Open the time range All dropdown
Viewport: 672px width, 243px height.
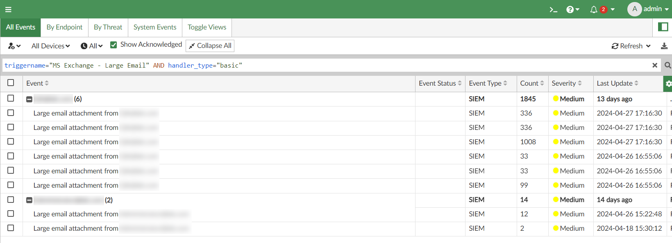[x=92, y=46]
